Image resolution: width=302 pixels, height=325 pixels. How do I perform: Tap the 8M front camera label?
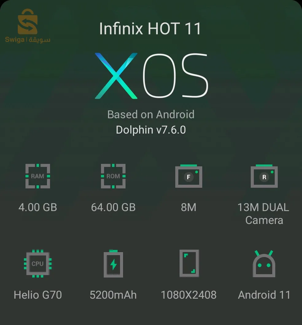click(188, 207)
